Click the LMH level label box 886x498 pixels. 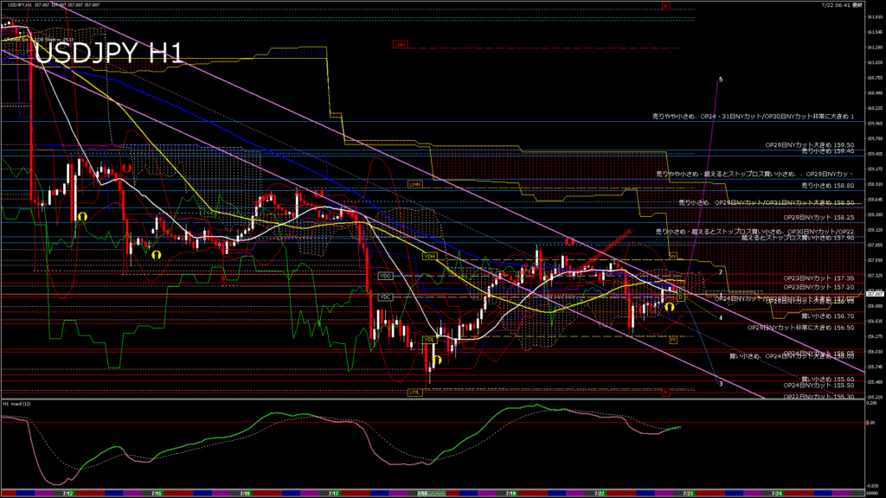(x=399, y=43)
